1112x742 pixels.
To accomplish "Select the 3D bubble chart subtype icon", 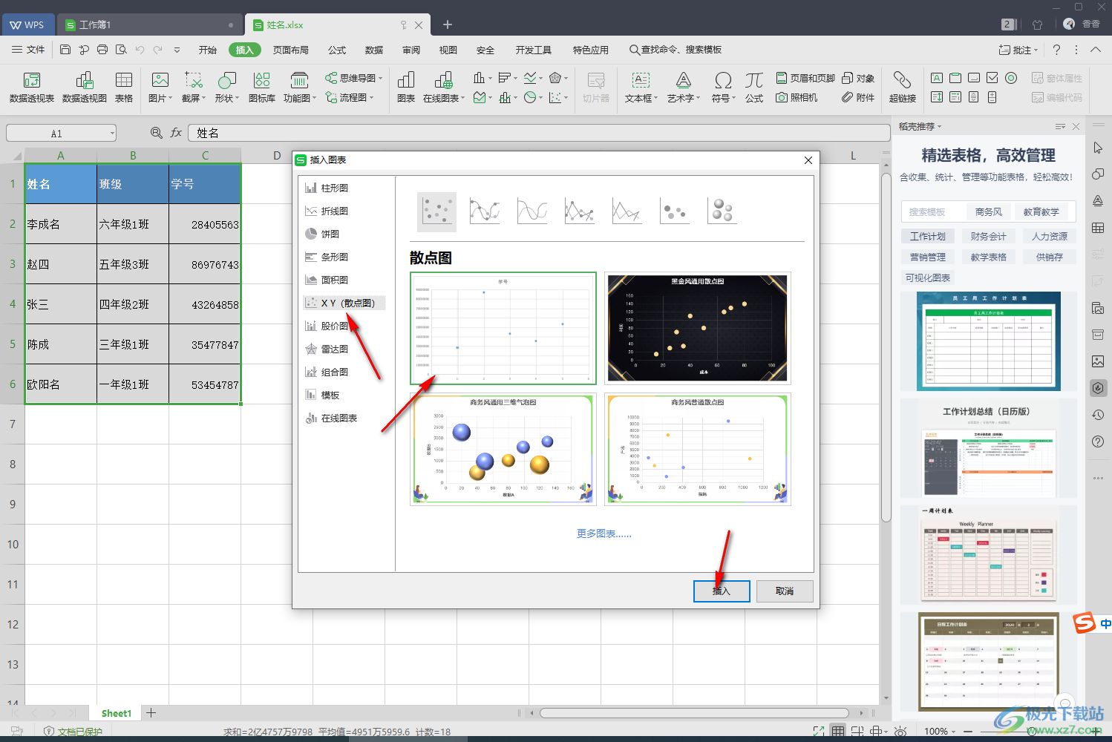I will (x=722, y=211).
